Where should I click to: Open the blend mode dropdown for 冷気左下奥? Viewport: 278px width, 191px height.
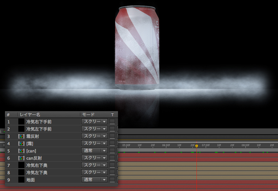pyautogui.click(x=94, y=172)
